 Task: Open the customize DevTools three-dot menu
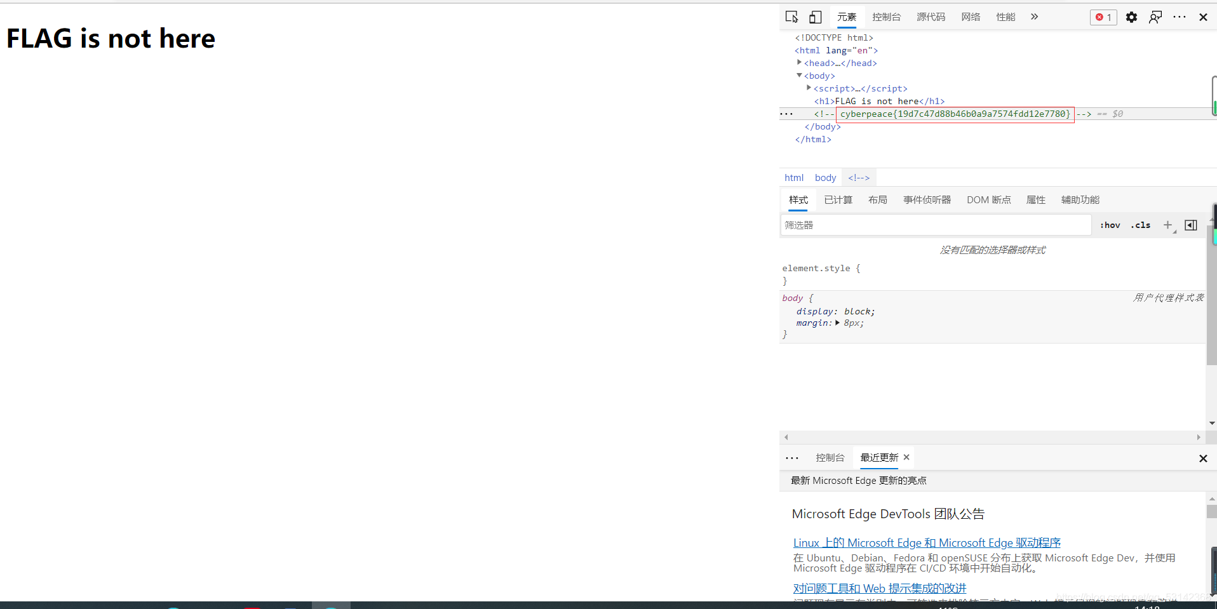click(x=1180, y=17)
